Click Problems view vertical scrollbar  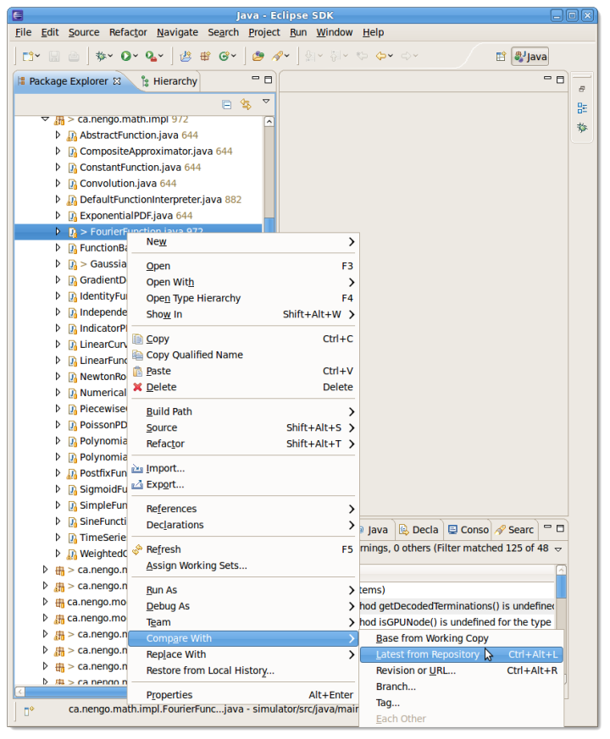(561, 587)
